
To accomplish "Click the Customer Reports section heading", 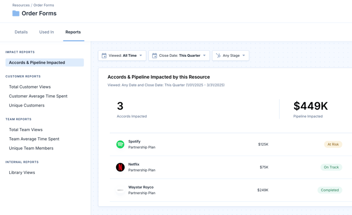I will [x=23, y=76].
